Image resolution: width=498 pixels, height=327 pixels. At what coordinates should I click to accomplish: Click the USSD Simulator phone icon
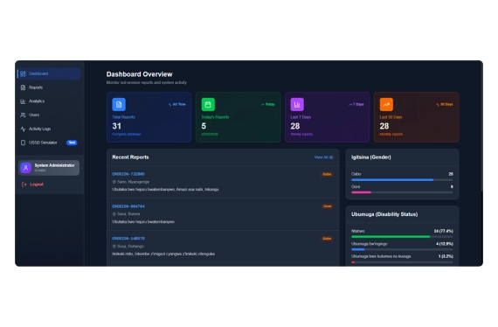23,143
